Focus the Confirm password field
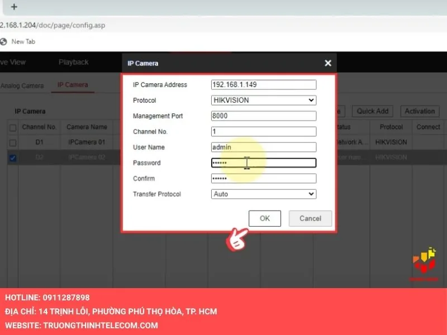The image size is (447, 335). (x=264, y=179)
